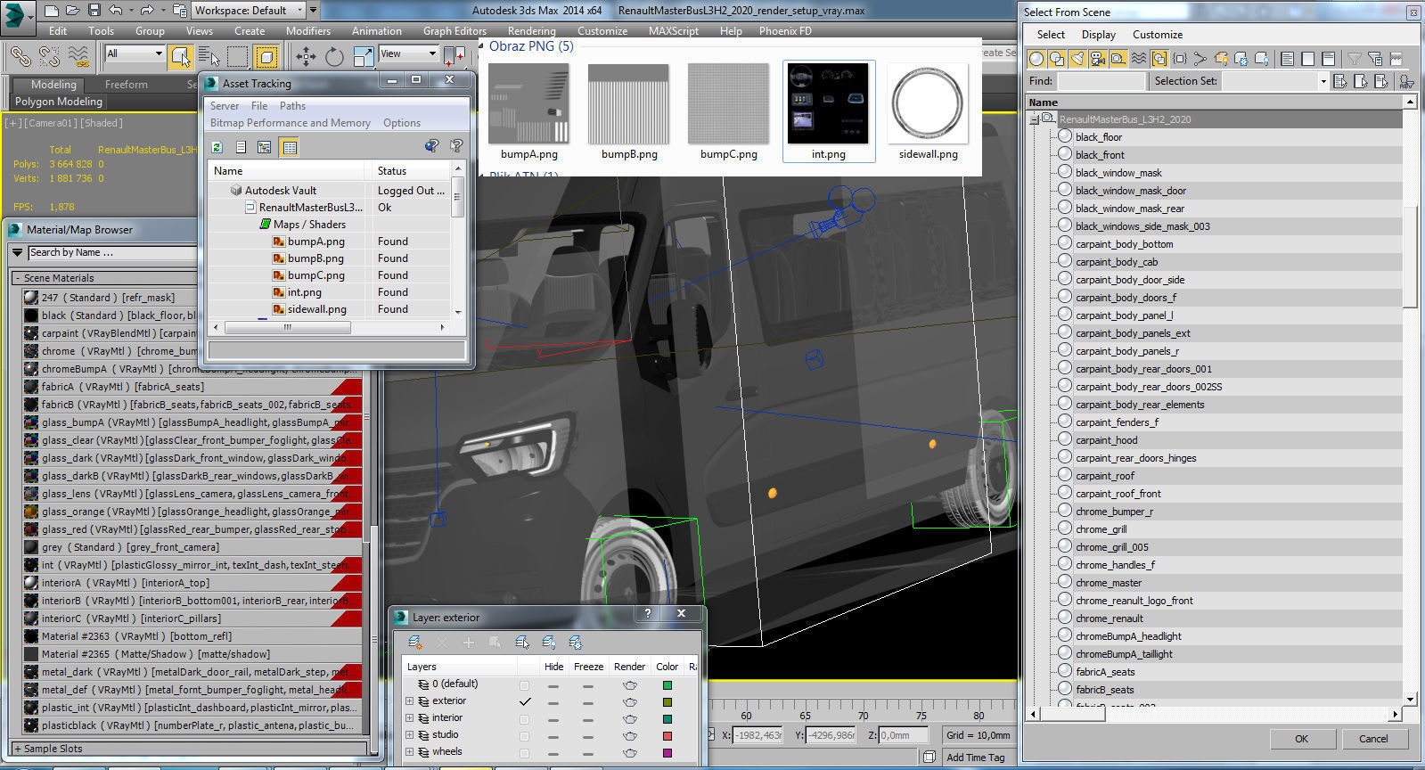Toggle Display Lights filter in Select From Scene
This screenshot has width=1425, height=770.
[x=1077, y=59]
